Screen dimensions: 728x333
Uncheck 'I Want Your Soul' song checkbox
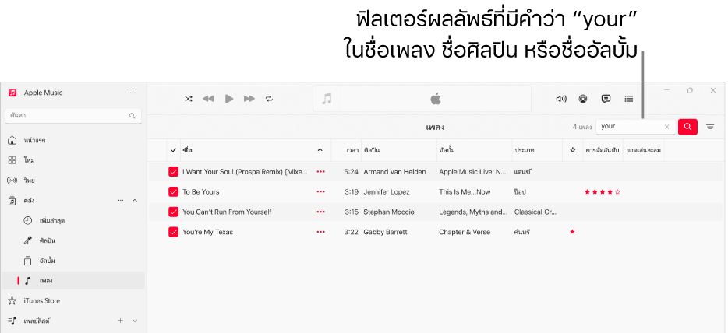coord(173,172)
